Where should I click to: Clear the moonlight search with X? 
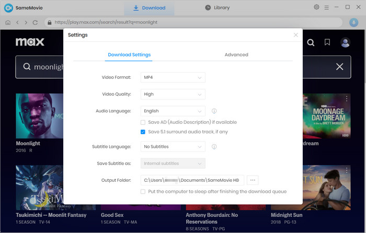click(339, 67)
